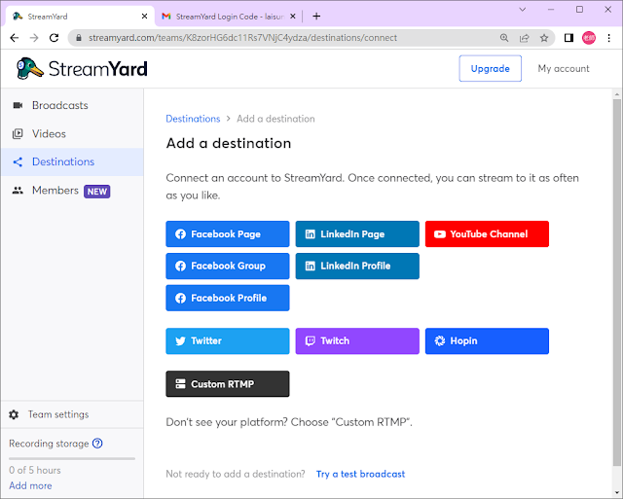
Task: Choose Custom RTMP destination
Action: pos(227,384)
